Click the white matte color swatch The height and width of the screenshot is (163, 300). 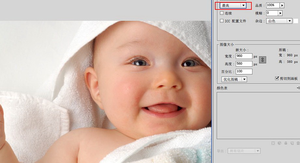[x=296, y=21]
